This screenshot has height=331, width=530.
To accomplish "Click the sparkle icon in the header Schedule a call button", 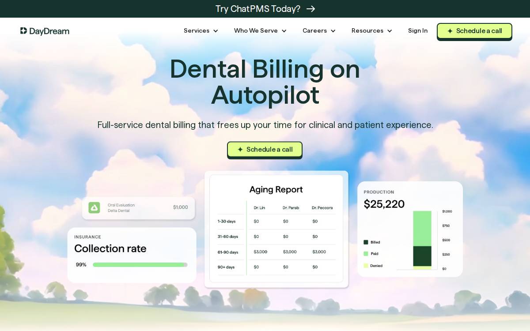I will click(x=450, y=31).
